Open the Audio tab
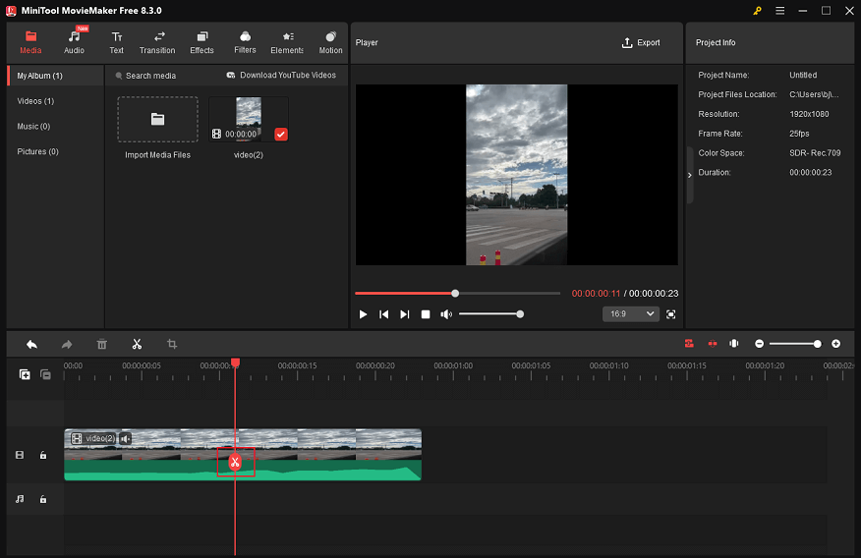This screenshot has height=558, width=861. [74, 42]
